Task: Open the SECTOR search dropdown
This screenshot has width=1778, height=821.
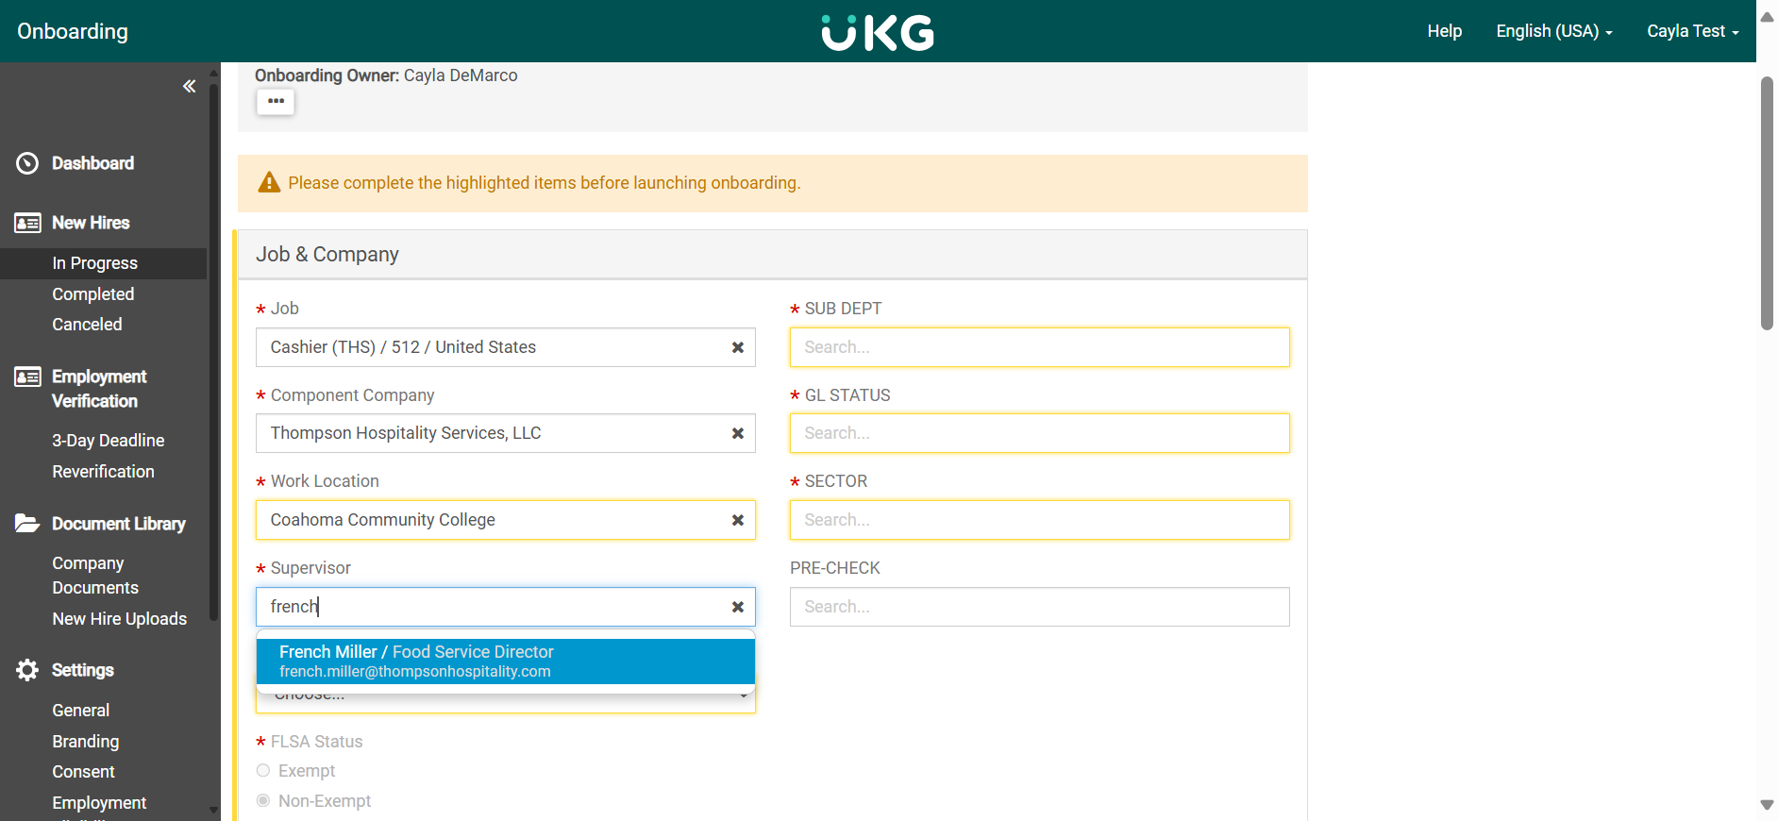Action: click(1039, 520)
